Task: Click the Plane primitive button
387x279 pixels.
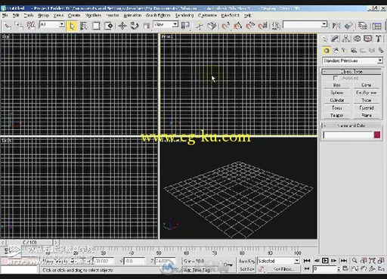Action: [x=366, y=116]
